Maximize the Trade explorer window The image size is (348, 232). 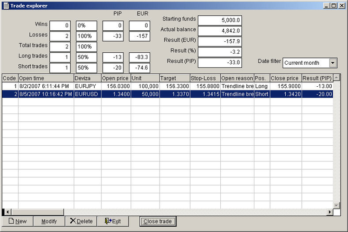click(333, 6)
